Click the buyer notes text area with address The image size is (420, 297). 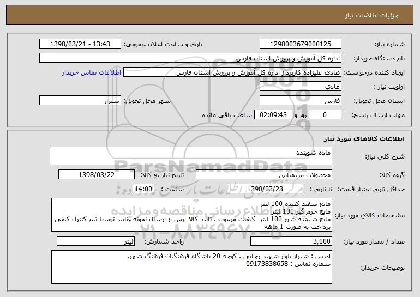click(191, 267)
